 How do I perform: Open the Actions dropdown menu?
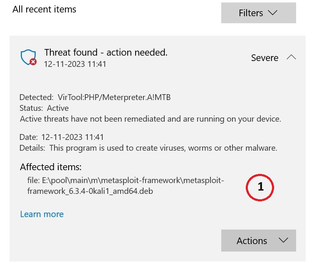(259, 240)
